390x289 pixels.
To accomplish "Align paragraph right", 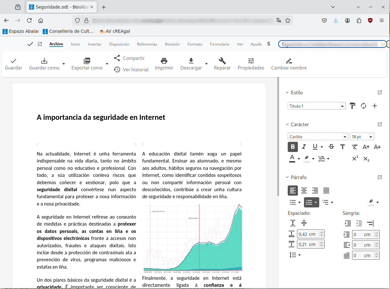I will [315, 191].
